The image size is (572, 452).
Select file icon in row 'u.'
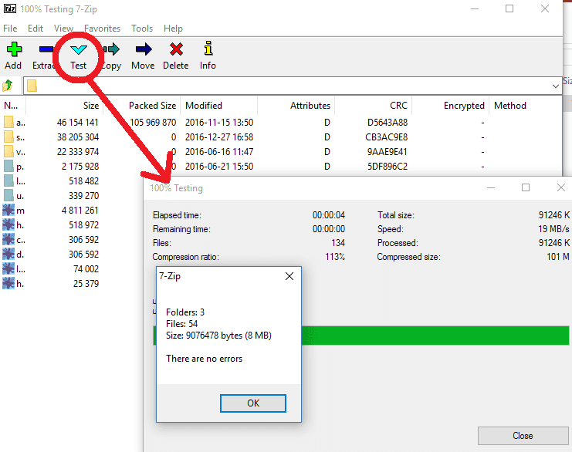(x=8, y=195)
